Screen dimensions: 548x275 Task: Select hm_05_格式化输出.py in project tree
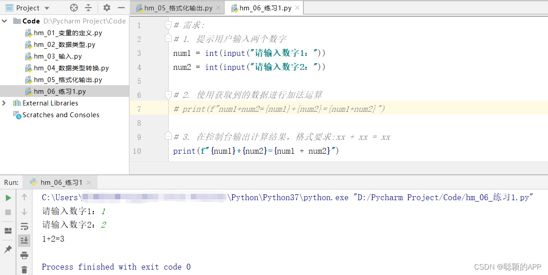click(68, 80)
